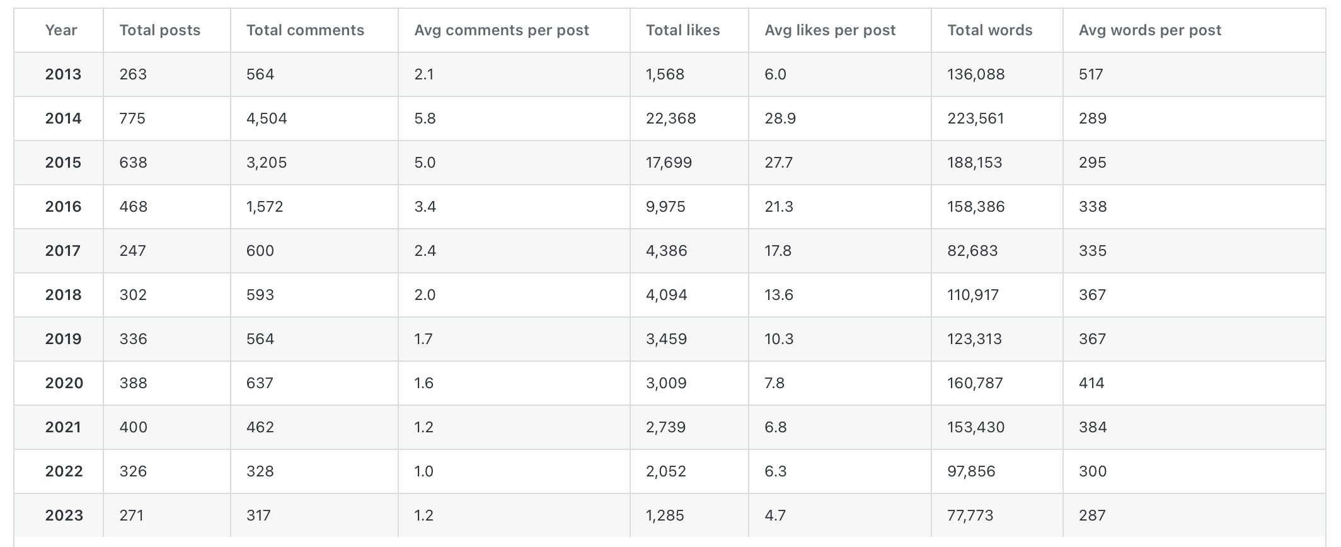This screenshot has height=547, width=1341.
Task: Select the 2023 total likes value 1,285
Action: [x=665, y=515]
